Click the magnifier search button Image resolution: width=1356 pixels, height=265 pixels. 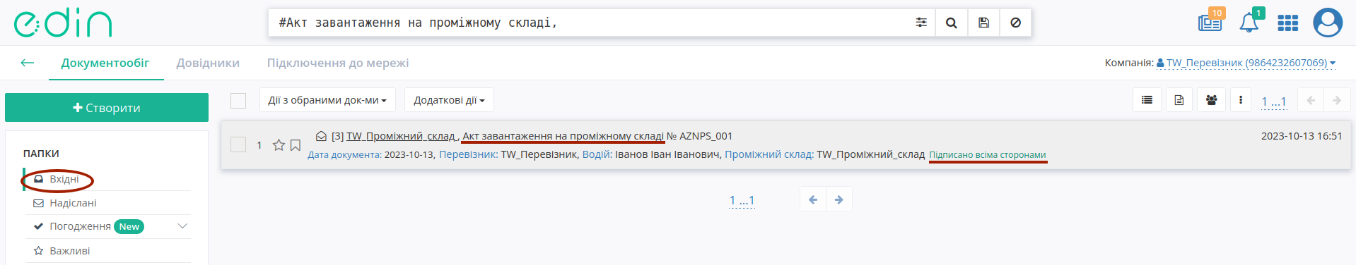(x=952, y=23)
